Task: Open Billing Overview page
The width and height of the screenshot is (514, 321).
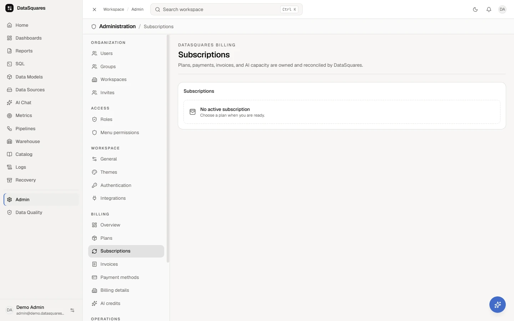Action: (126, 225)
